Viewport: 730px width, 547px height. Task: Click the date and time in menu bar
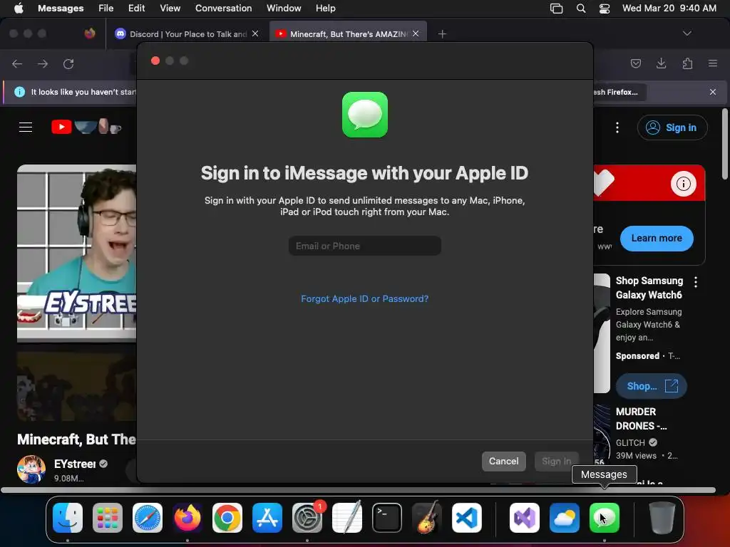point(669,9)
